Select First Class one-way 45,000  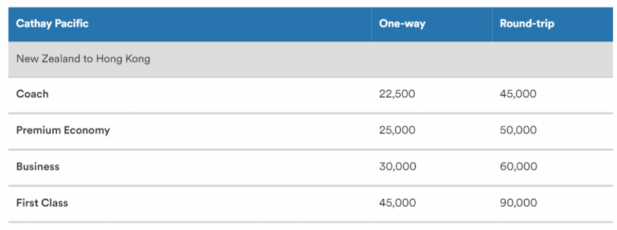click(398, 203)
